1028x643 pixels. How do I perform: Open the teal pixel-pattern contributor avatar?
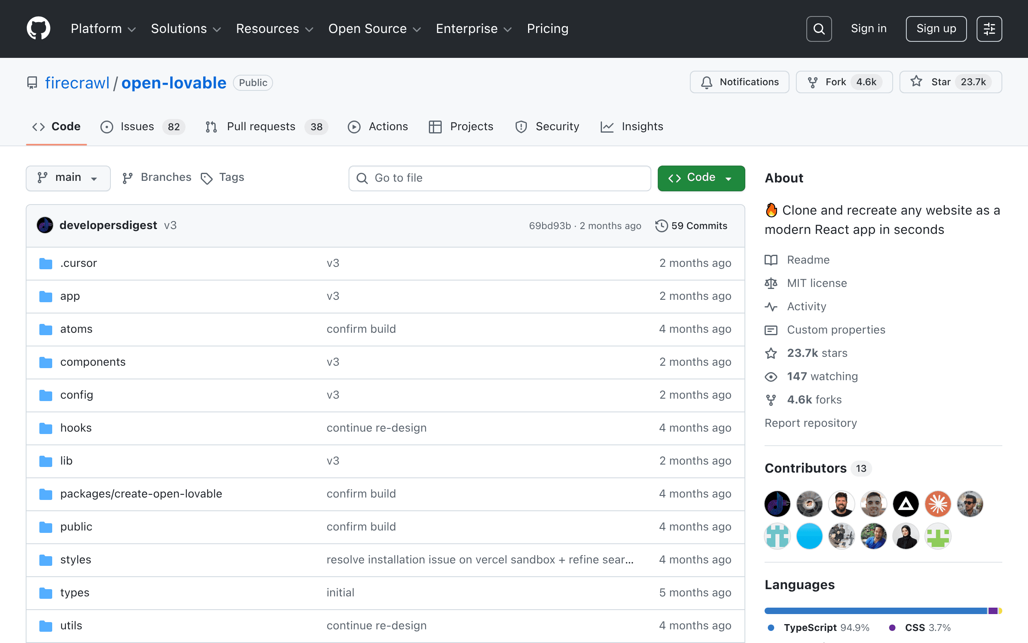(777, 536)
